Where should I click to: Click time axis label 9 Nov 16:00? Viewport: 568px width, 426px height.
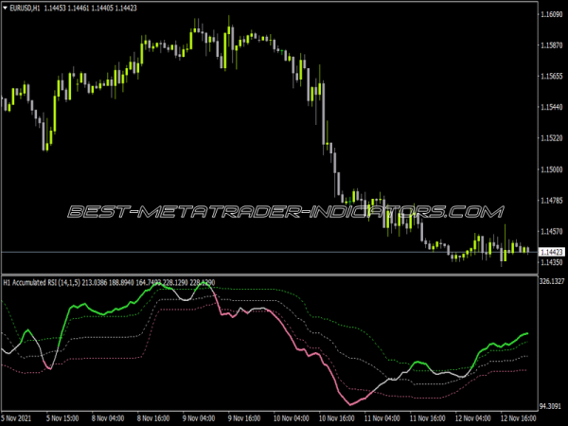point(244,418)
